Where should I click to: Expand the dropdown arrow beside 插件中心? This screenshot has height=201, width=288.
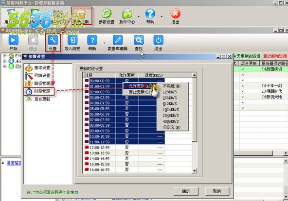click(139, 17)
